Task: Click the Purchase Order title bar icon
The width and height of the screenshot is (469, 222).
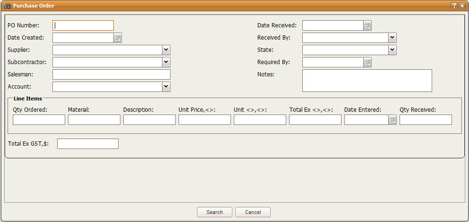Action: point(7,6)
